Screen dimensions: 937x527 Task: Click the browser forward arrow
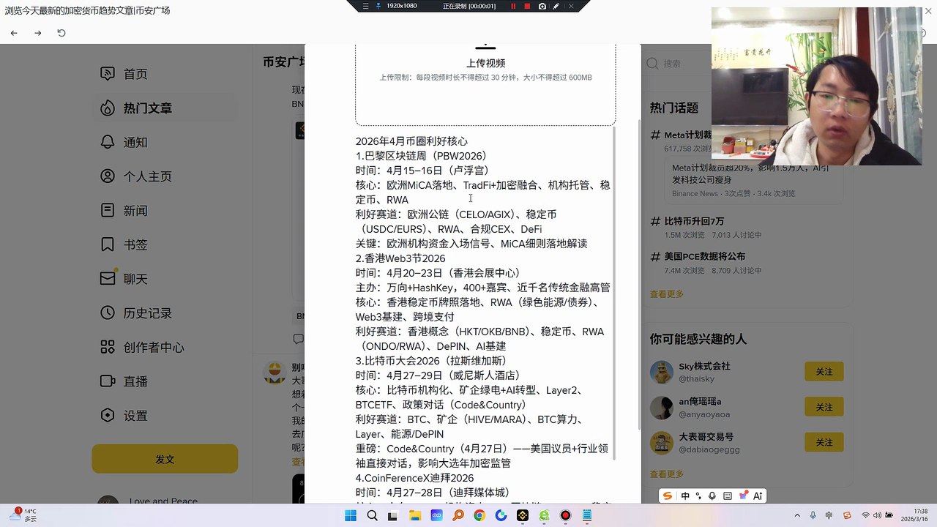point(38,33)
